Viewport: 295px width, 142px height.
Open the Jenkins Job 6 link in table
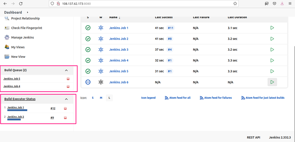(x=119, y=82)
